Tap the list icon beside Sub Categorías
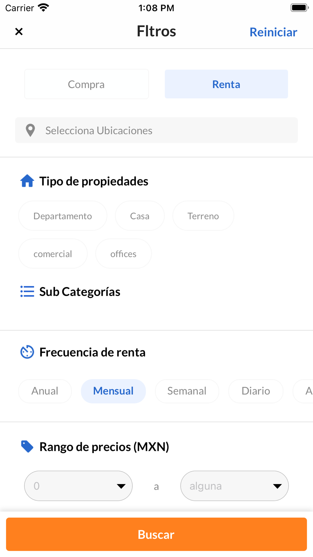Viewport: 313px width, 557px height. tap(27, 291)
